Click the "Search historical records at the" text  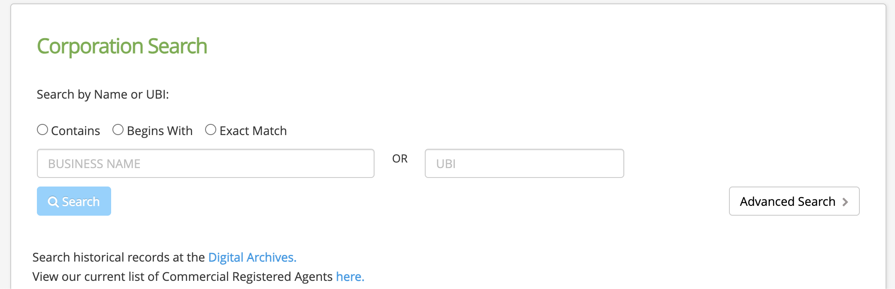pos(118,257)
